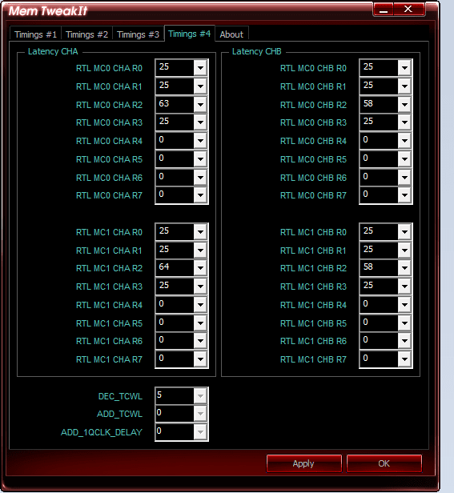Click the Latency CHA group label

53,51
